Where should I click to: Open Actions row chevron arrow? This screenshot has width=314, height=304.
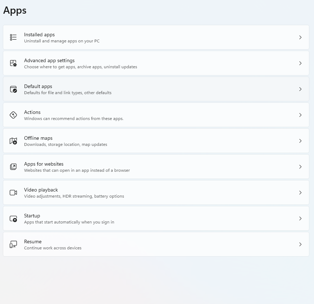300,115
